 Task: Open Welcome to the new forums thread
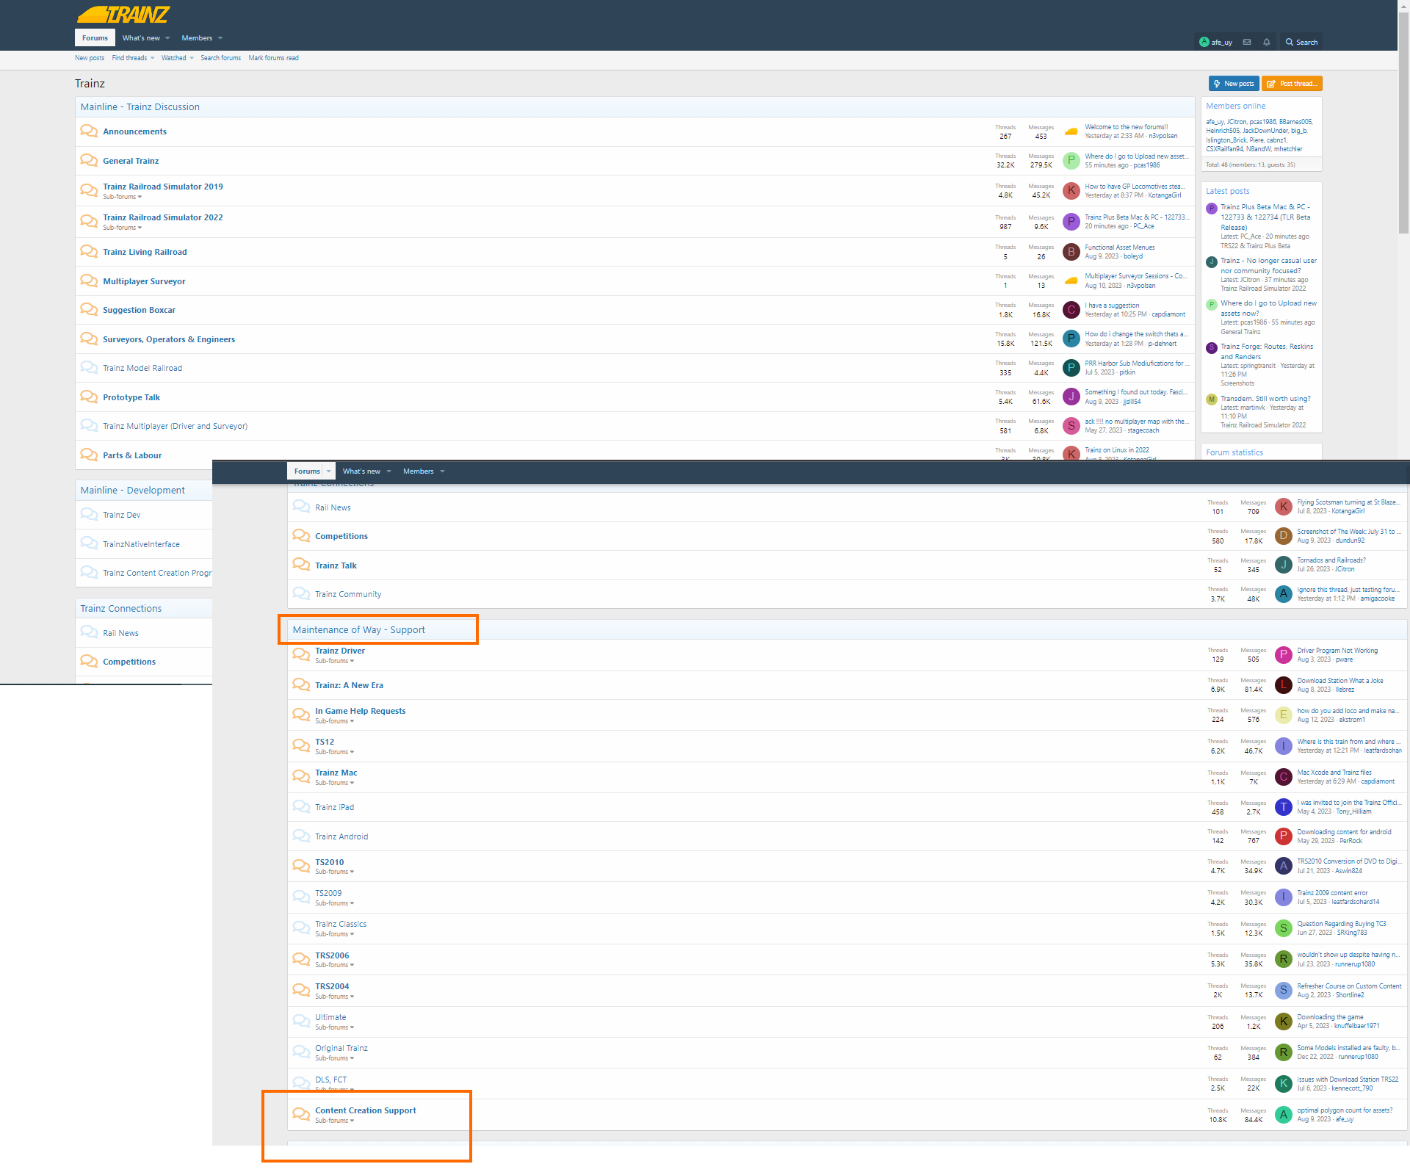click(x=1126, y=127)
